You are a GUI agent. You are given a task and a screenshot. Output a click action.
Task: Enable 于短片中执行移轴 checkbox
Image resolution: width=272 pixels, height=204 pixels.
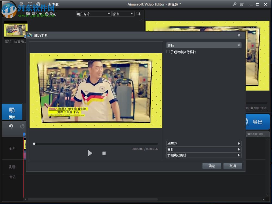click(x=168, y=52)
